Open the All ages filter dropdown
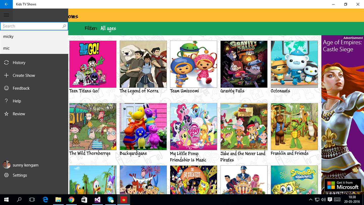This screenshot has width=364, height=205. [x=108, y=28]
